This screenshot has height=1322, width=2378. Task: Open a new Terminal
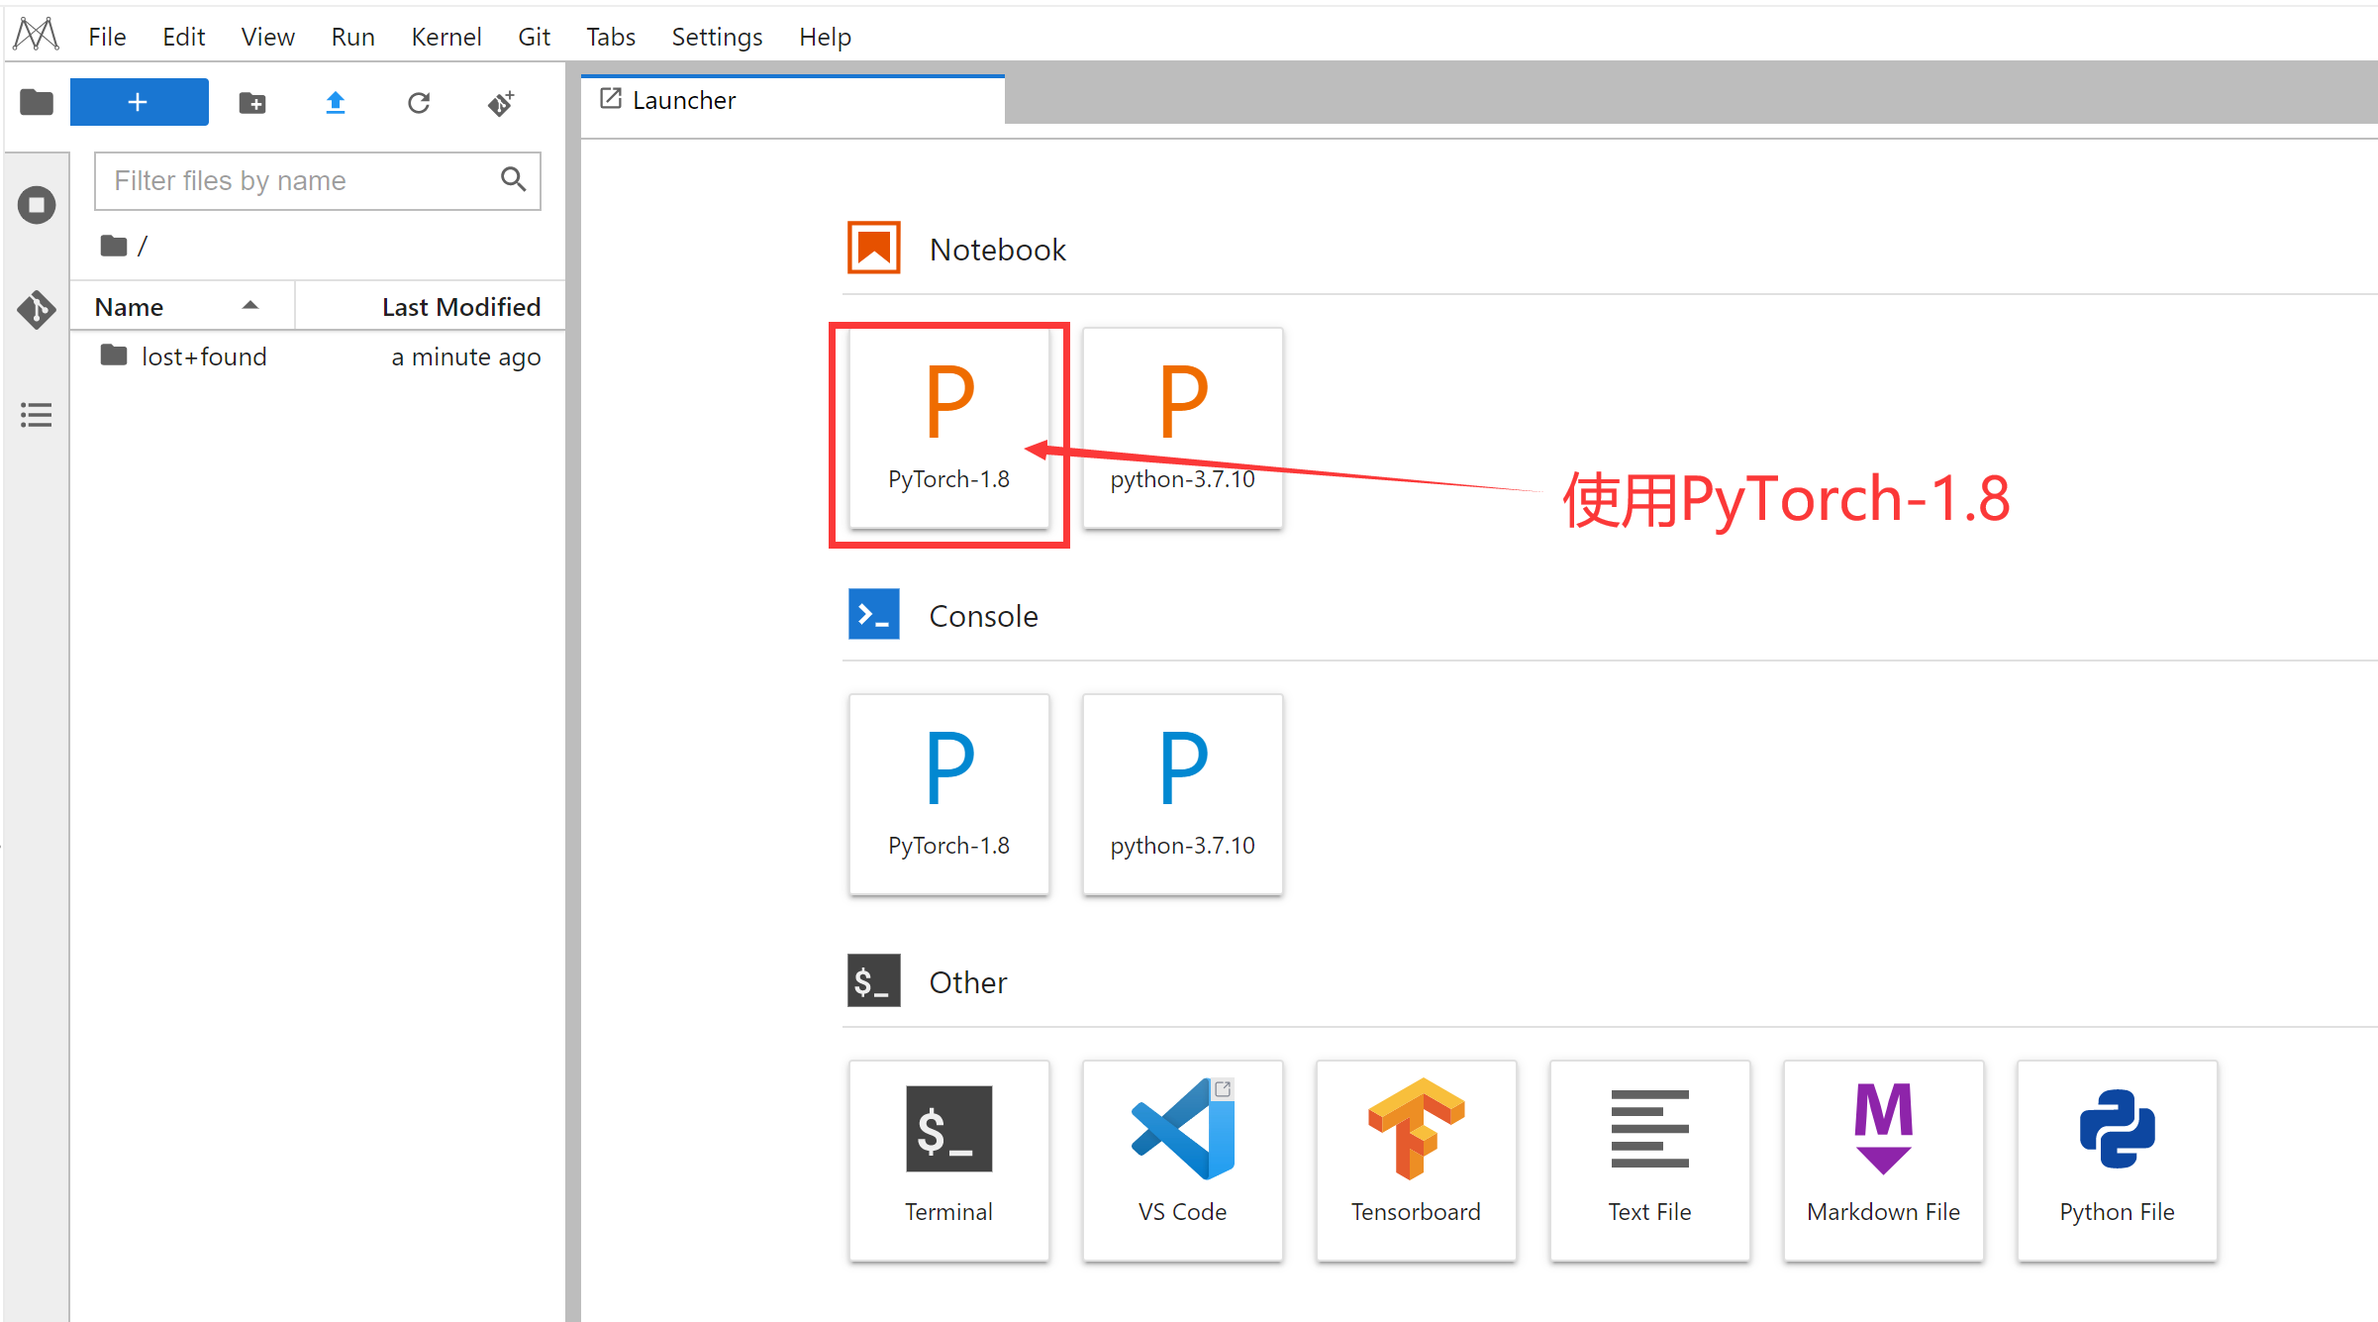tap(948, 1160)
